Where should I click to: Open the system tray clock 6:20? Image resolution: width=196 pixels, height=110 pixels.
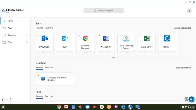pyautogui.click(x=192, y=107)
